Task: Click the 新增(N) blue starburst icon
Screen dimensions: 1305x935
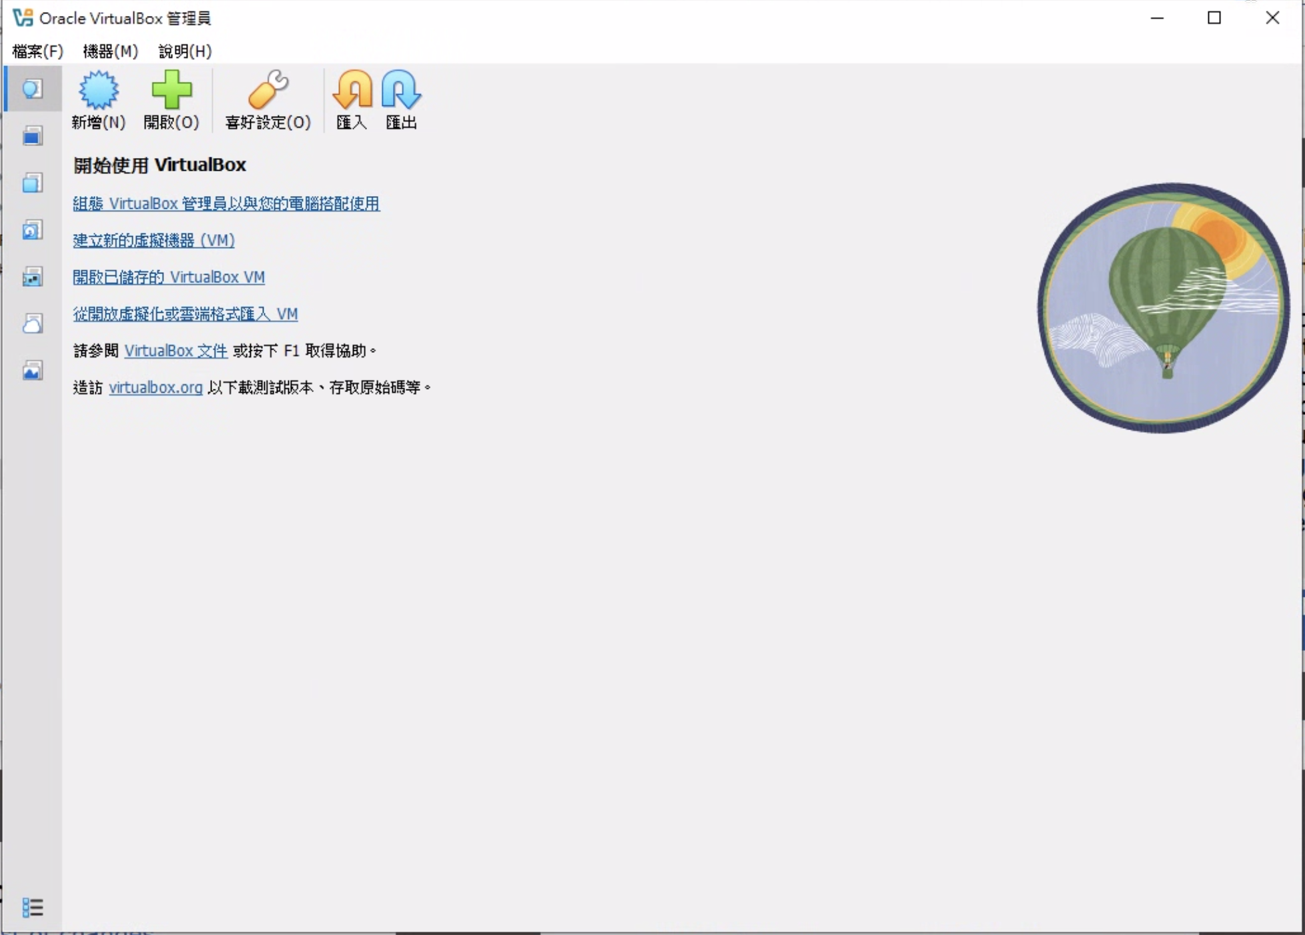Action: click(x=98, y=90)
